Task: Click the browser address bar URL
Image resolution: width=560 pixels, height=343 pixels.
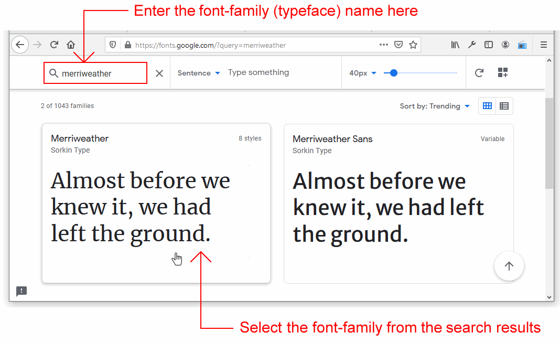Action: tap(211, 45)
